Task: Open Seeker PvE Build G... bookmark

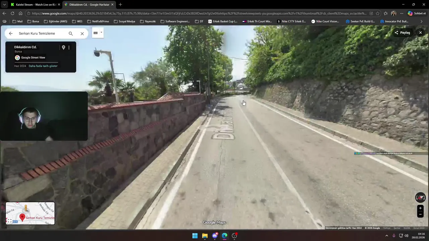Action: (x=360, y=21)
